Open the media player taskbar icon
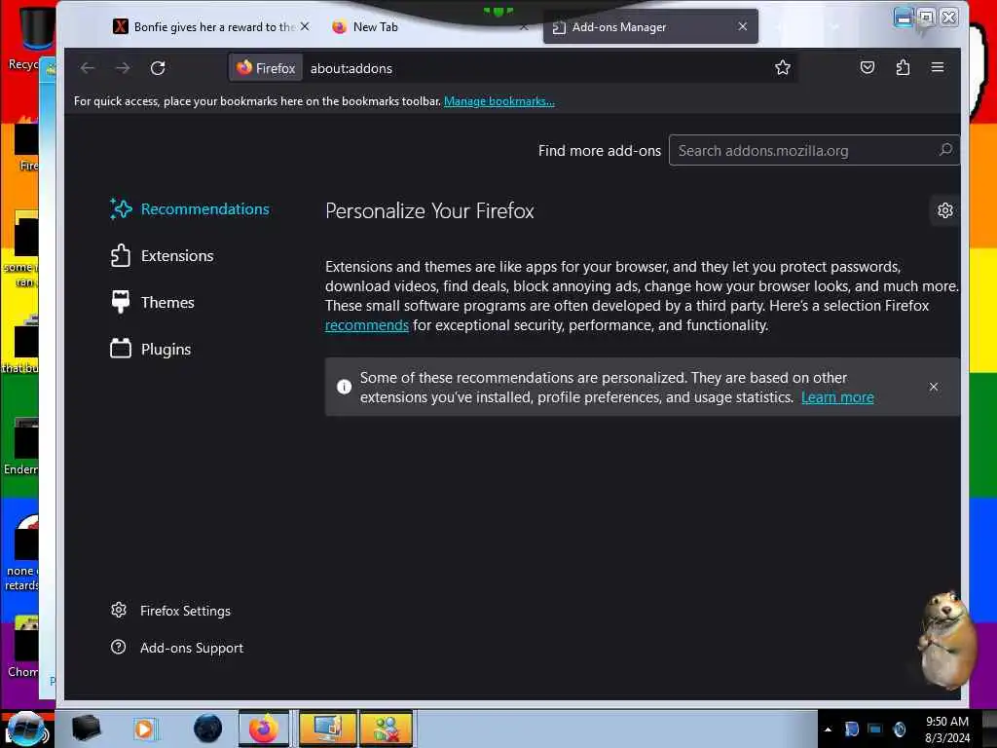Screen dimensions: 997x748 [144, 729]
